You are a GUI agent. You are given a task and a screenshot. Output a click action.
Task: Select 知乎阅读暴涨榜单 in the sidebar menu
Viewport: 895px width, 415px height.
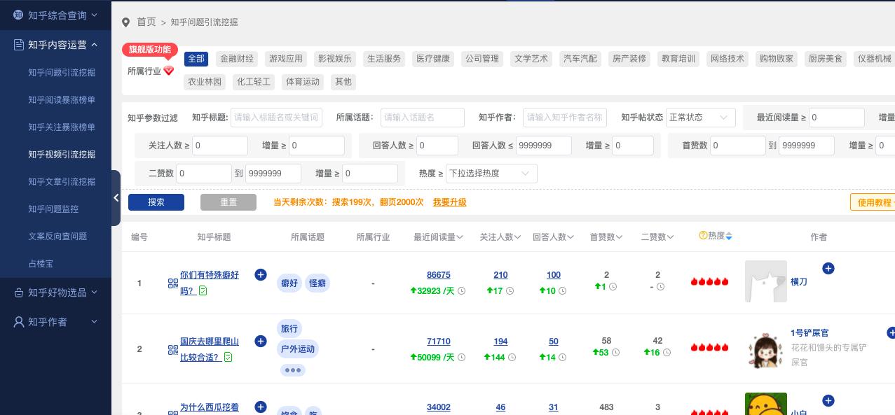pos(62,99)
